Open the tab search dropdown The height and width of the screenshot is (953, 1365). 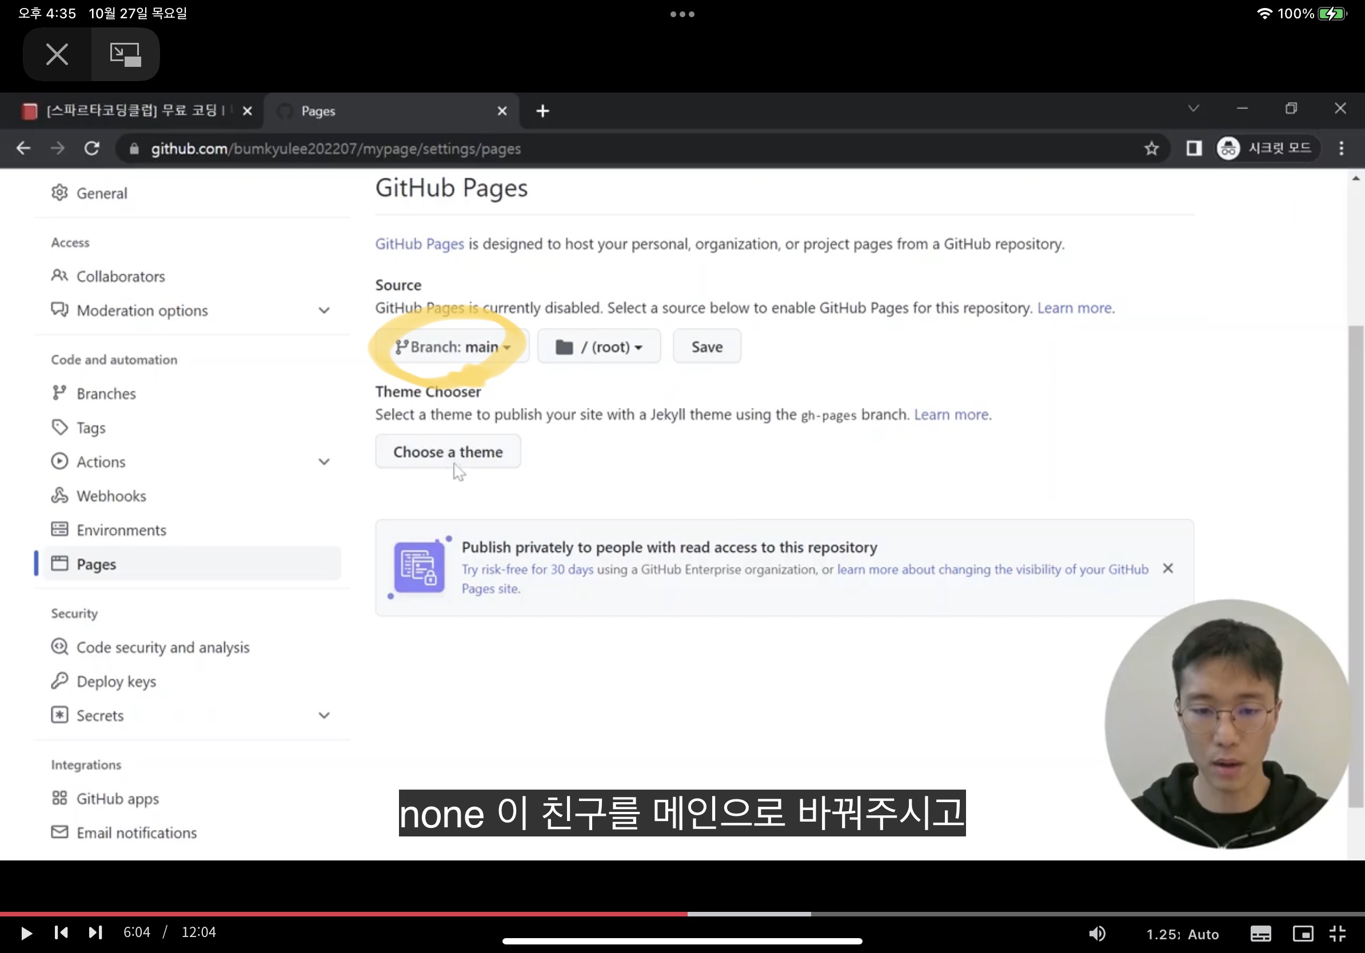click(x=1193, y=109)
